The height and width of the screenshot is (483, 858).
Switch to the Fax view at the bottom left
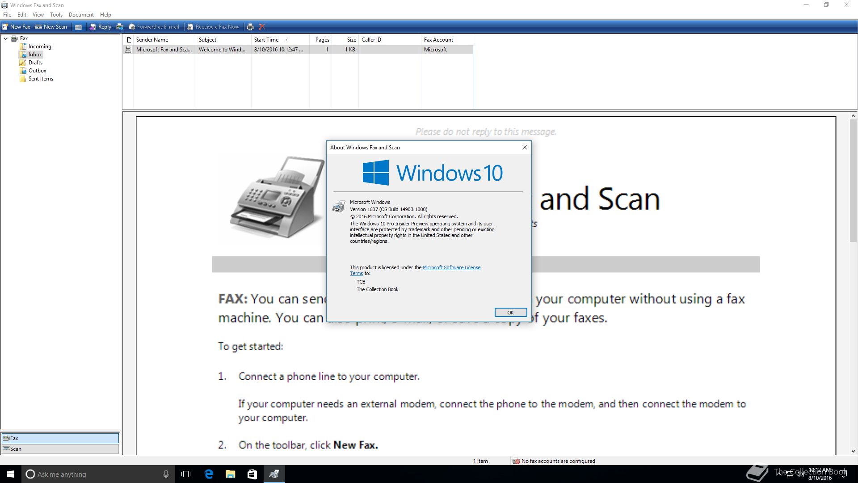tap(60, 438)
